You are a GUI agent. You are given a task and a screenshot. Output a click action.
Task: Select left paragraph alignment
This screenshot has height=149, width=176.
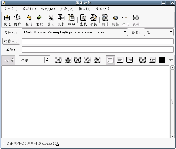click(x=110, y=60)
